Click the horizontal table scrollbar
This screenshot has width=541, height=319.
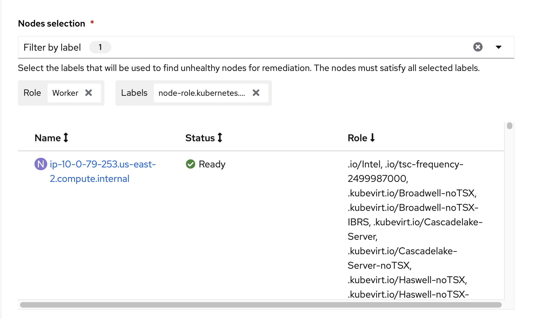coord(261,305)
